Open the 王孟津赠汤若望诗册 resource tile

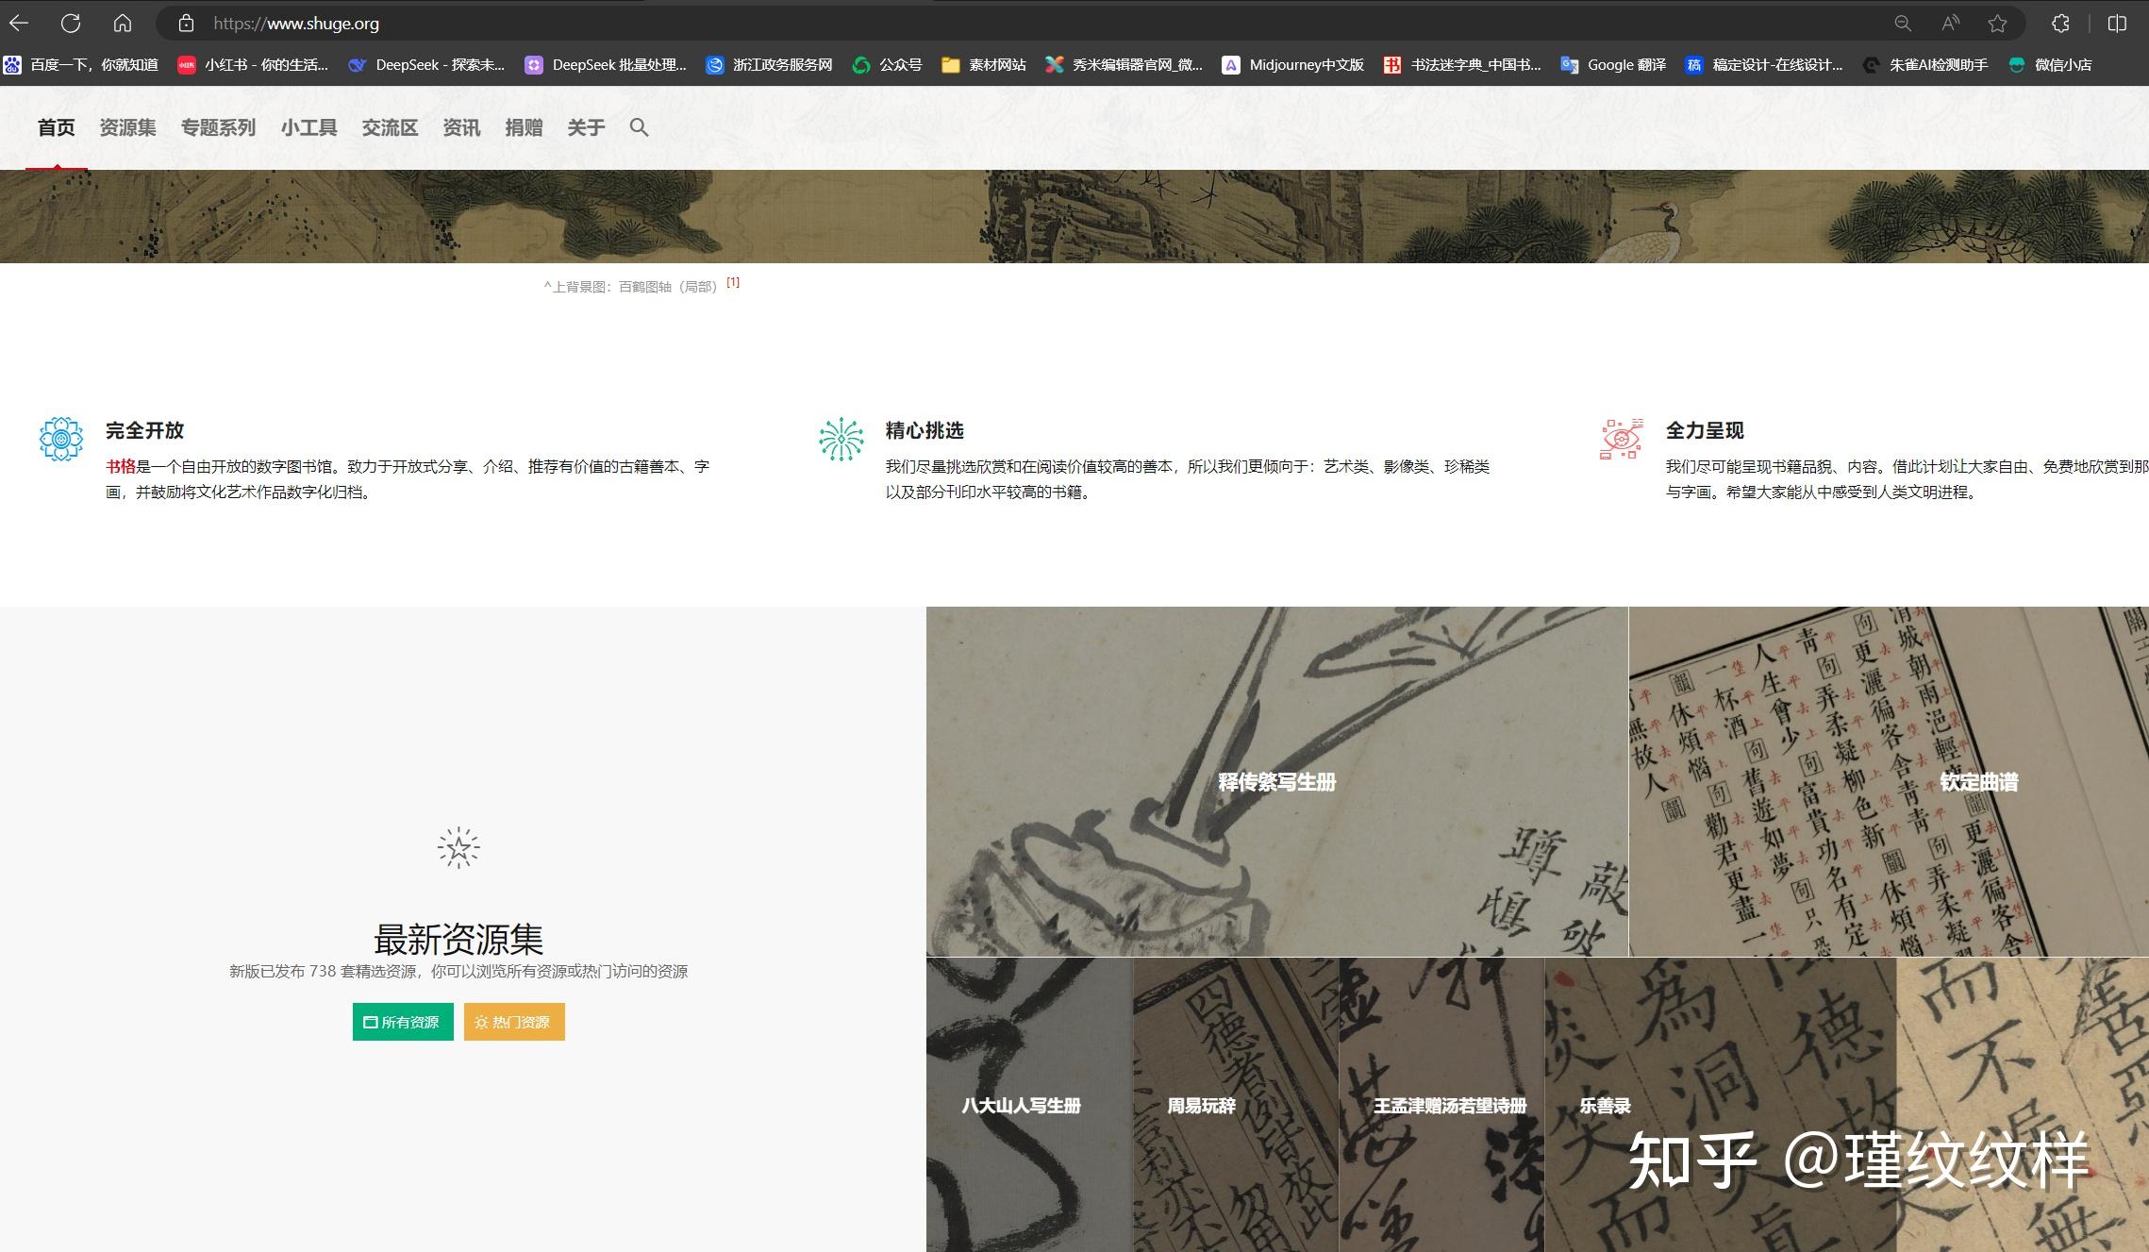click(x=1441, y=1105)
